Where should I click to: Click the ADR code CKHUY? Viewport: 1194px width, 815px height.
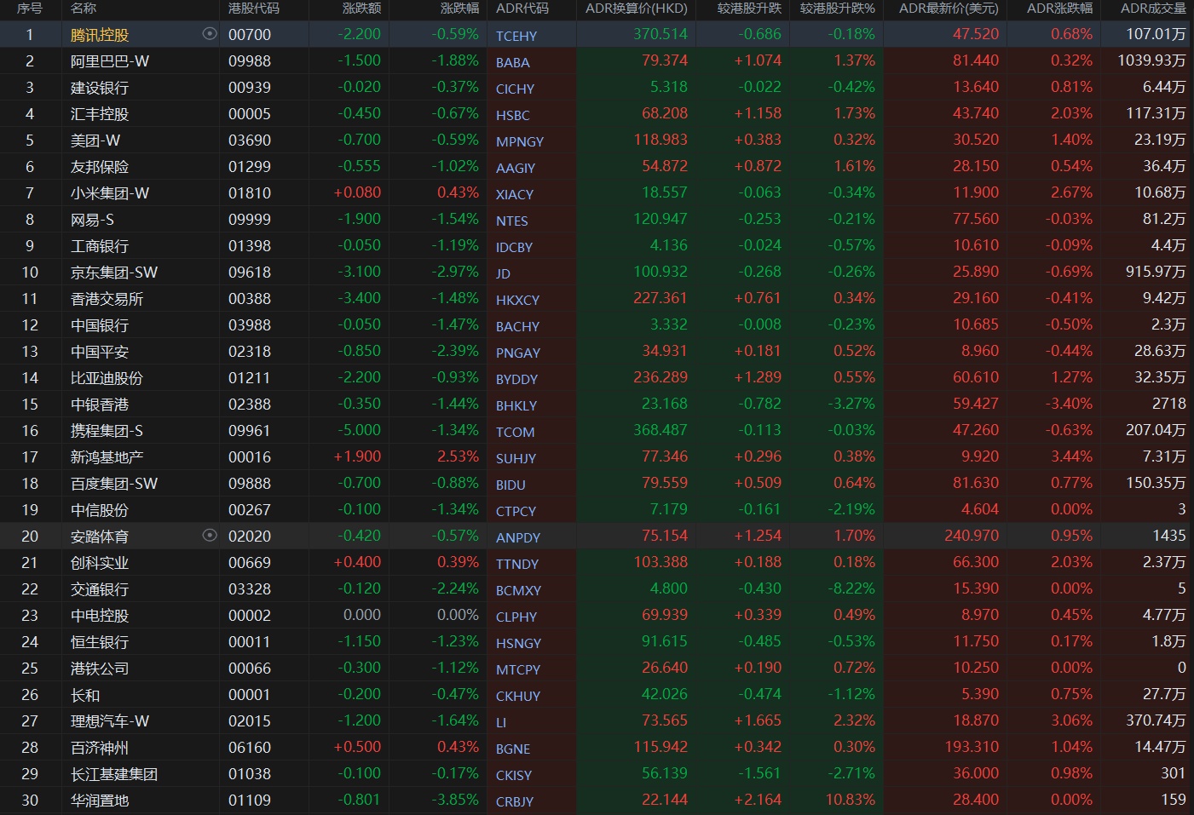tap(518, 696)
